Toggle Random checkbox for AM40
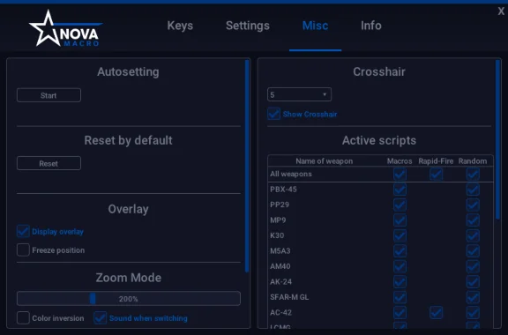The height and width of the screenshot is (335, 508). pyautogui.click(x=473, y=266)
